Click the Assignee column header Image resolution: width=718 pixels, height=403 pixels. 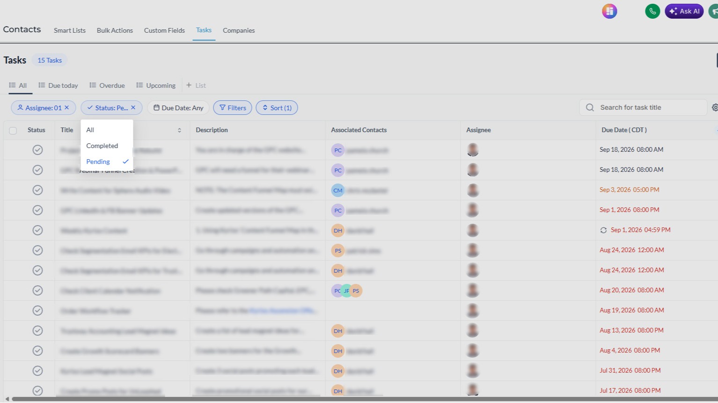(478, 130)
